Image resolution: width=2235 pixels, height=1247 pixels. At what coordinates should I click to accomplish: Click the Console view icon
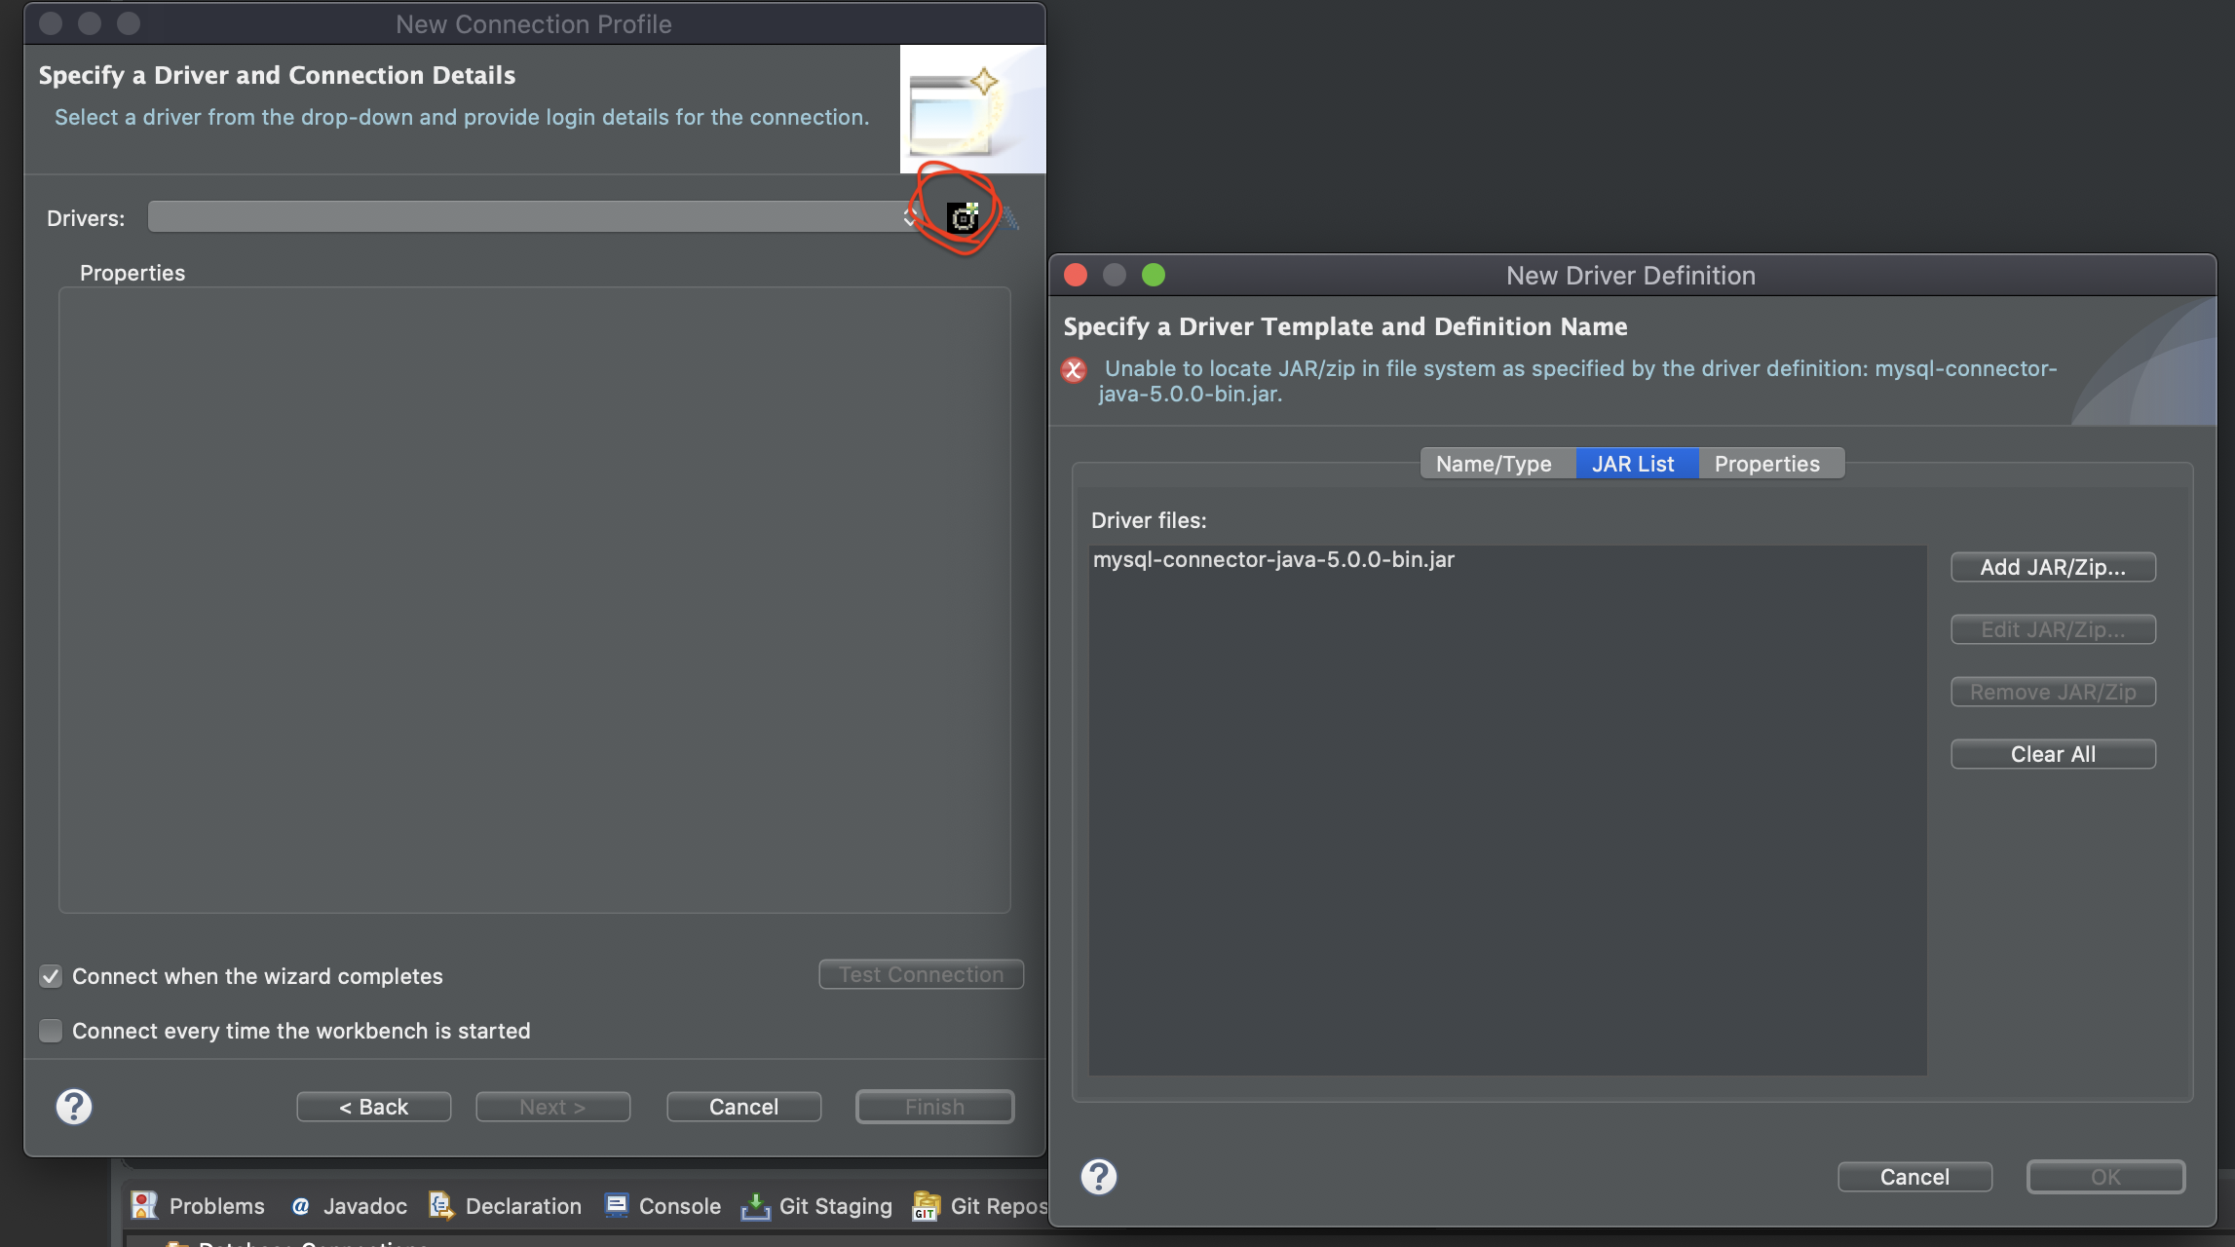point(617,1206)
